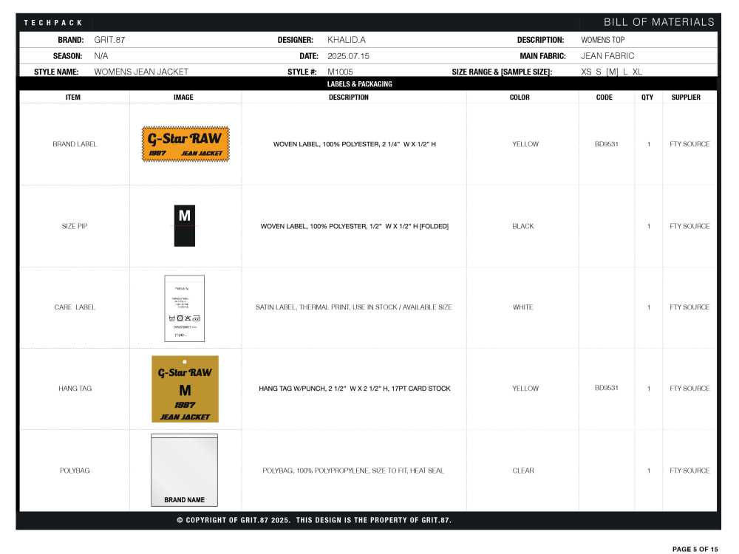Image resolution: width=739 pixels, height=554 pixels.
Task: Click the LABELS & PACKAGING section title
Action: click(360, 84)
